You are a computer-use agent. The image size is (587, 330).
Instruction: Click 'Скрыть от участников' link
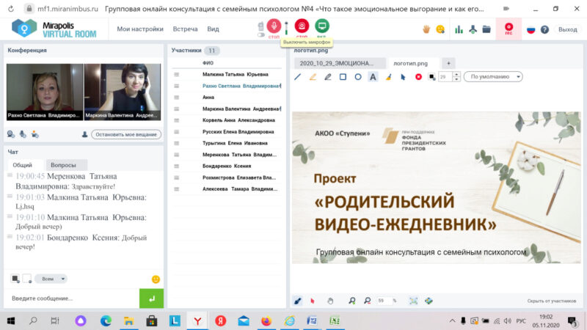(552, 301)
